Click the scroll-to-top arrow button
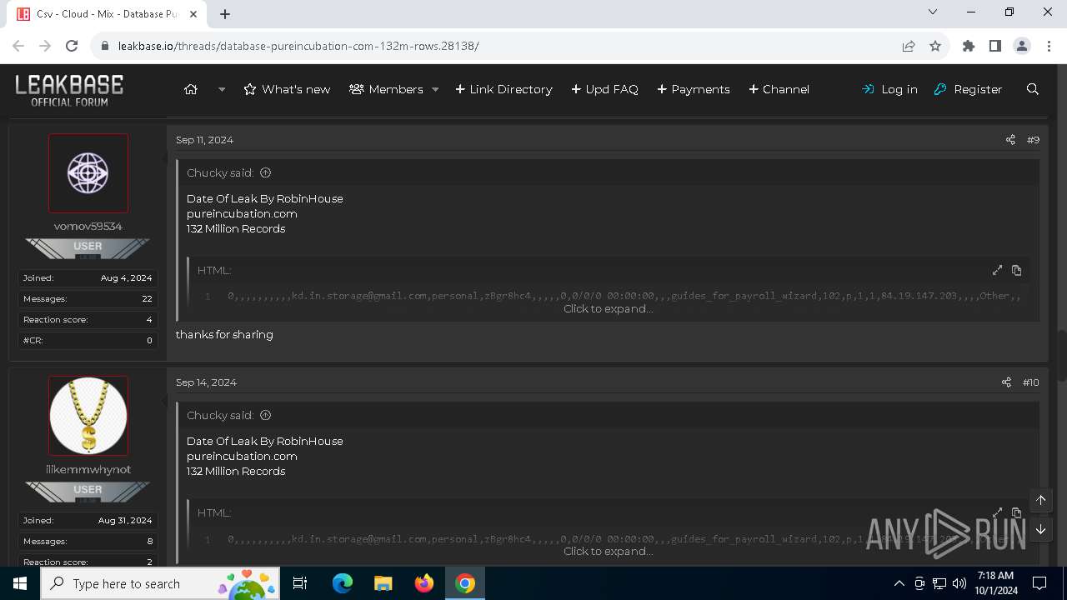 tap(1040, 500)
